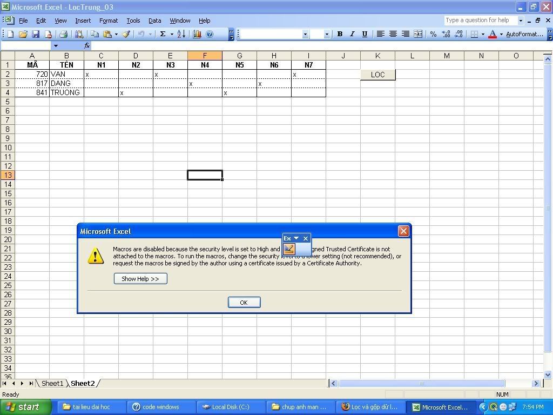Screen dimensions: 553x415
Task: Toggle Underline formatting
Action: click(365, 34)
